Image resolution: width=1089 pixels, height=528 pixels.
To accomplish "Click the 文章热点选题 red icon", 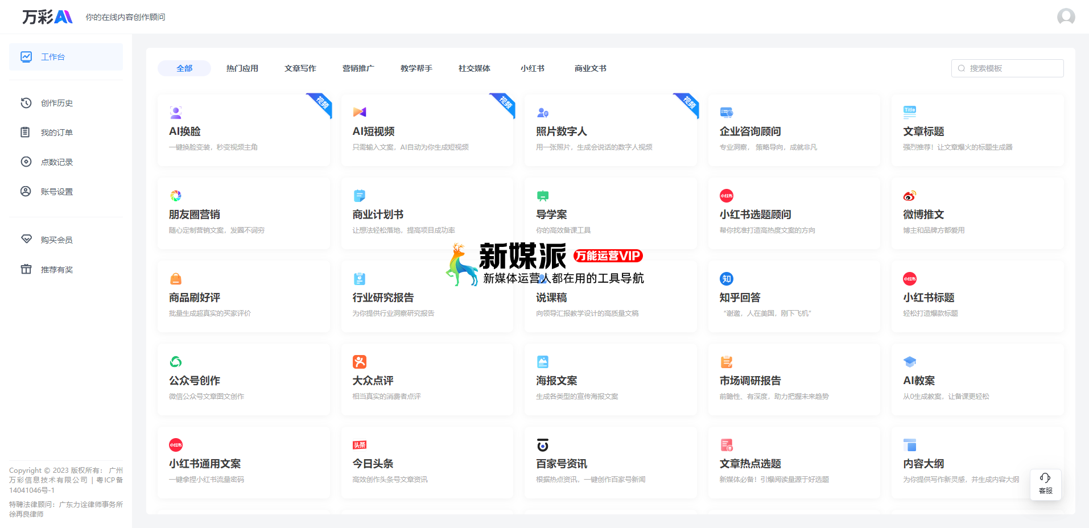I will point(727,445).
